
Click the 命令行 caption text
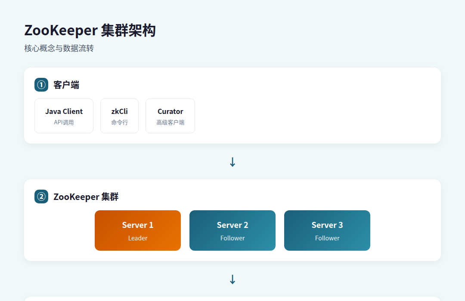click(120, 123)
